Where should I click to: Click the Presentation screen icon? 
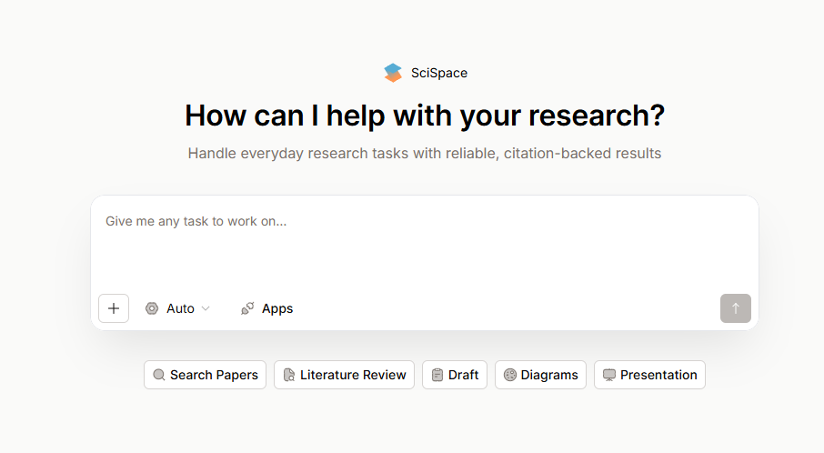[x=609, y=375]
